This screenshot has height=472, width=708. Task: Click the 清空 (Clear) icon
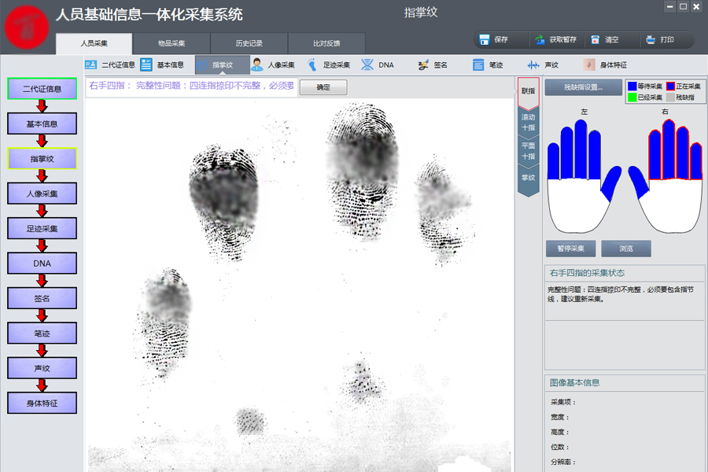point(596,40)
